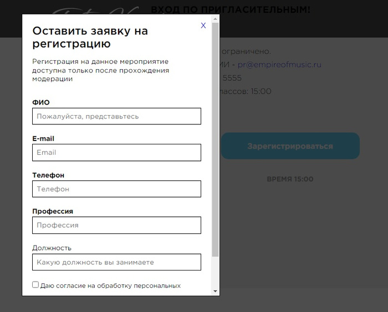This screenshot has width=388, height=312.
Task: Close the registration request popup with X
Action: [x=203, y=25]
